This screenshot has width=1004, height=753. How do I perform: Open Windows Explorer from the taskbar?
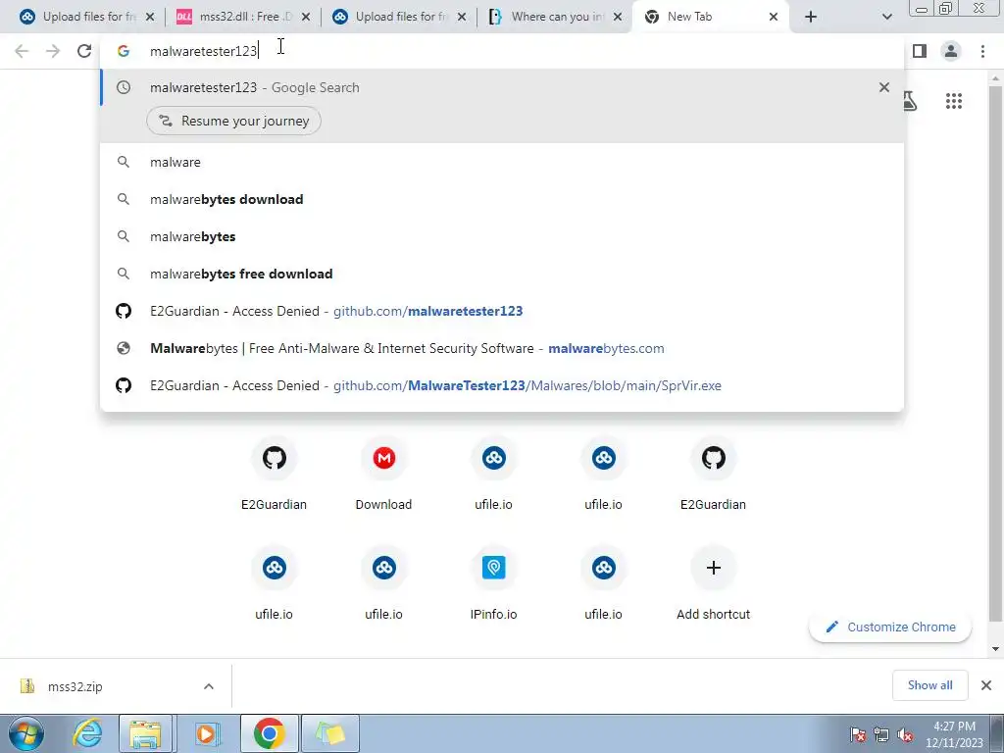pyautogui.click(x=145, y=733)
